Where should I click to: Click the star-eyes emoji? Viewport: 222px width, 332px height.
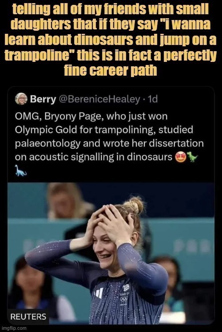tap(181, 157)
